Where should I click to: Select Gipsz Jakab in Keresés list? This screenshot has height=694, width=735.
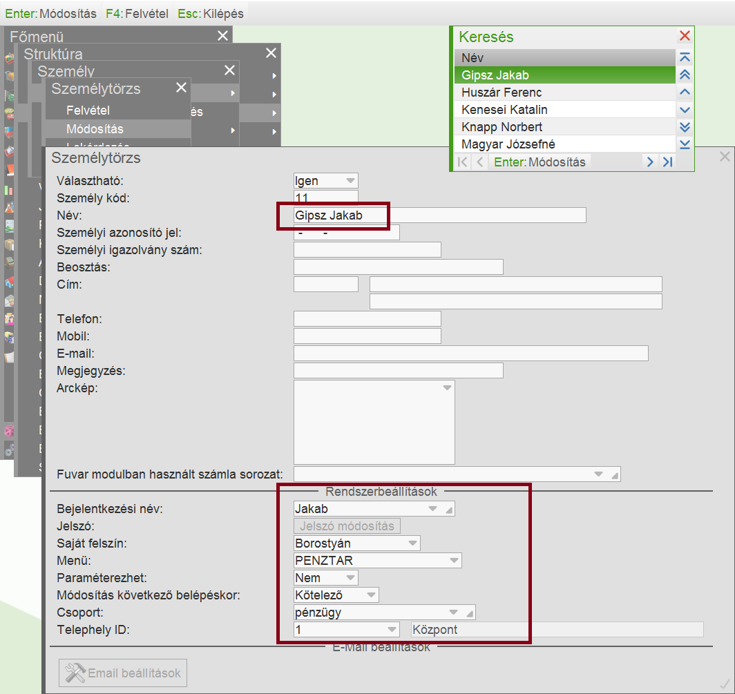click(565, 75)
